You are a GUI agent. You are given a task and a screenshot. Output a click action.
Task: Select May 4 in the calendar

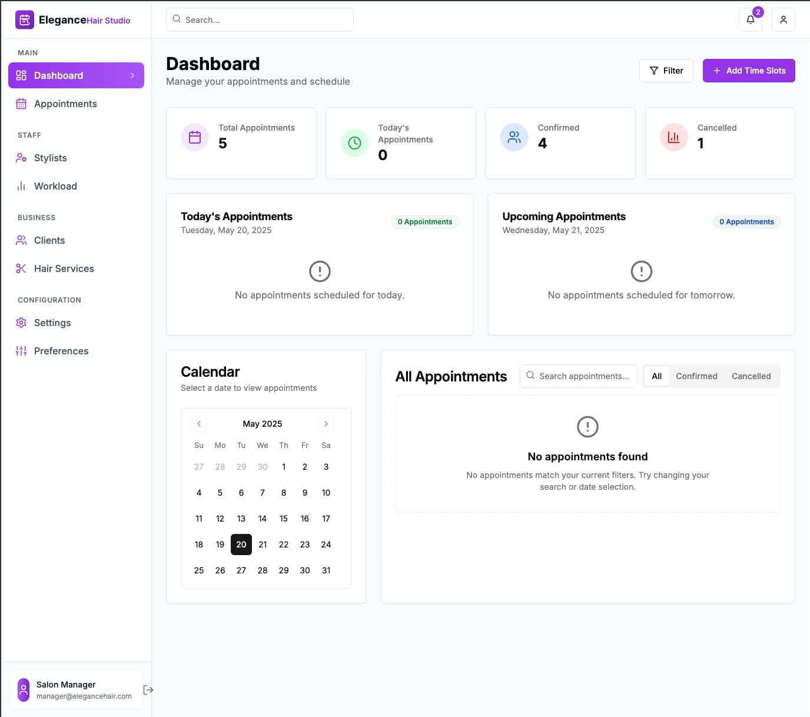click(x=199, y=493)
